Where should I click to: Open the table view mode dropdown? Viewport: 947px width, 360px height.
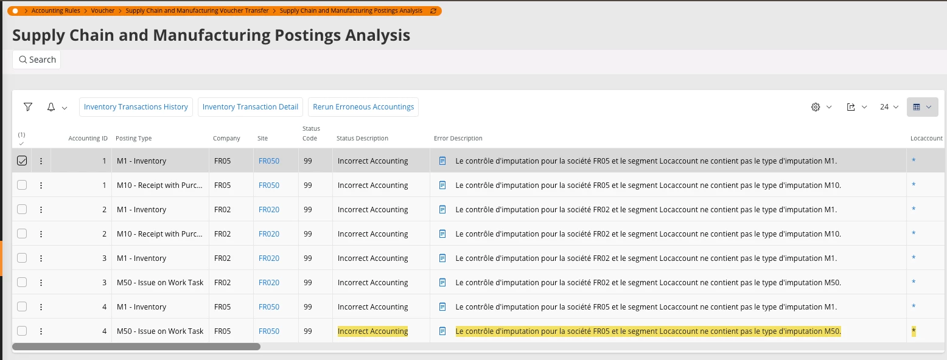click(x=922, y=107)
